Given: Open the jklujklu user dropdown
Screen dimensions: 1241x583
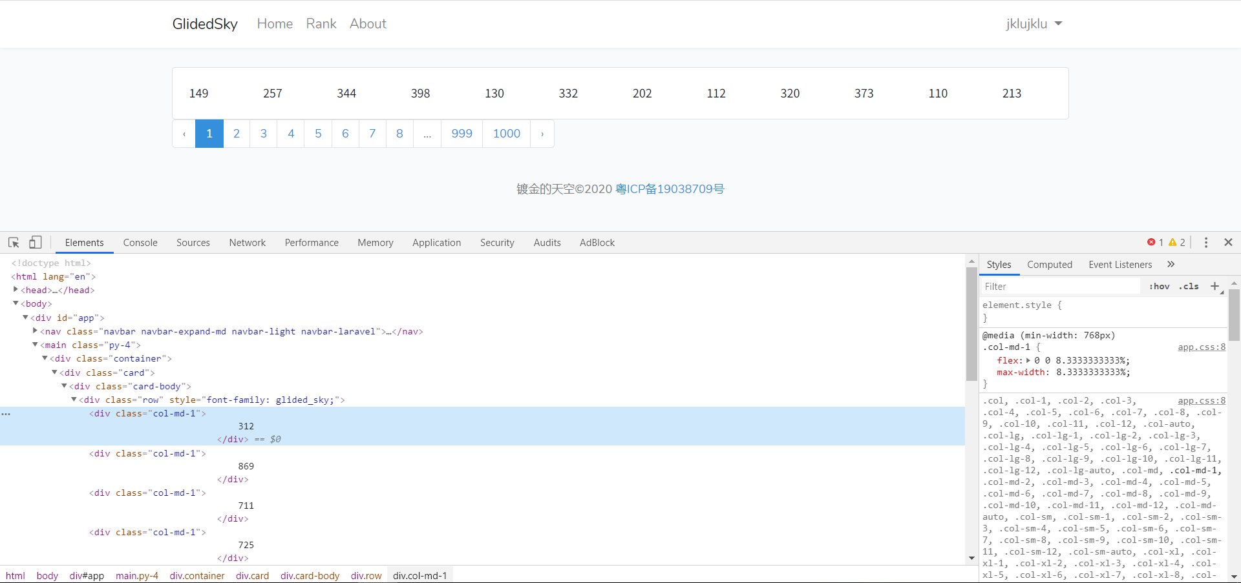Looking at the screenshot, I should click(x=1034, y=24).
